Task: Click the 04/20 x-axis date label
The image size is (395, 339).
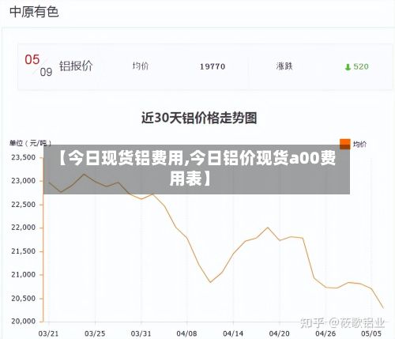Action: 279,333
